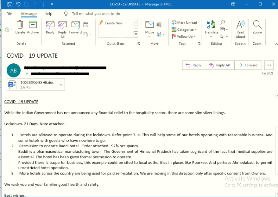Click the Zoom magnifier icon
The height and width of the screenshot is (197, 278).
click(257, 25)
